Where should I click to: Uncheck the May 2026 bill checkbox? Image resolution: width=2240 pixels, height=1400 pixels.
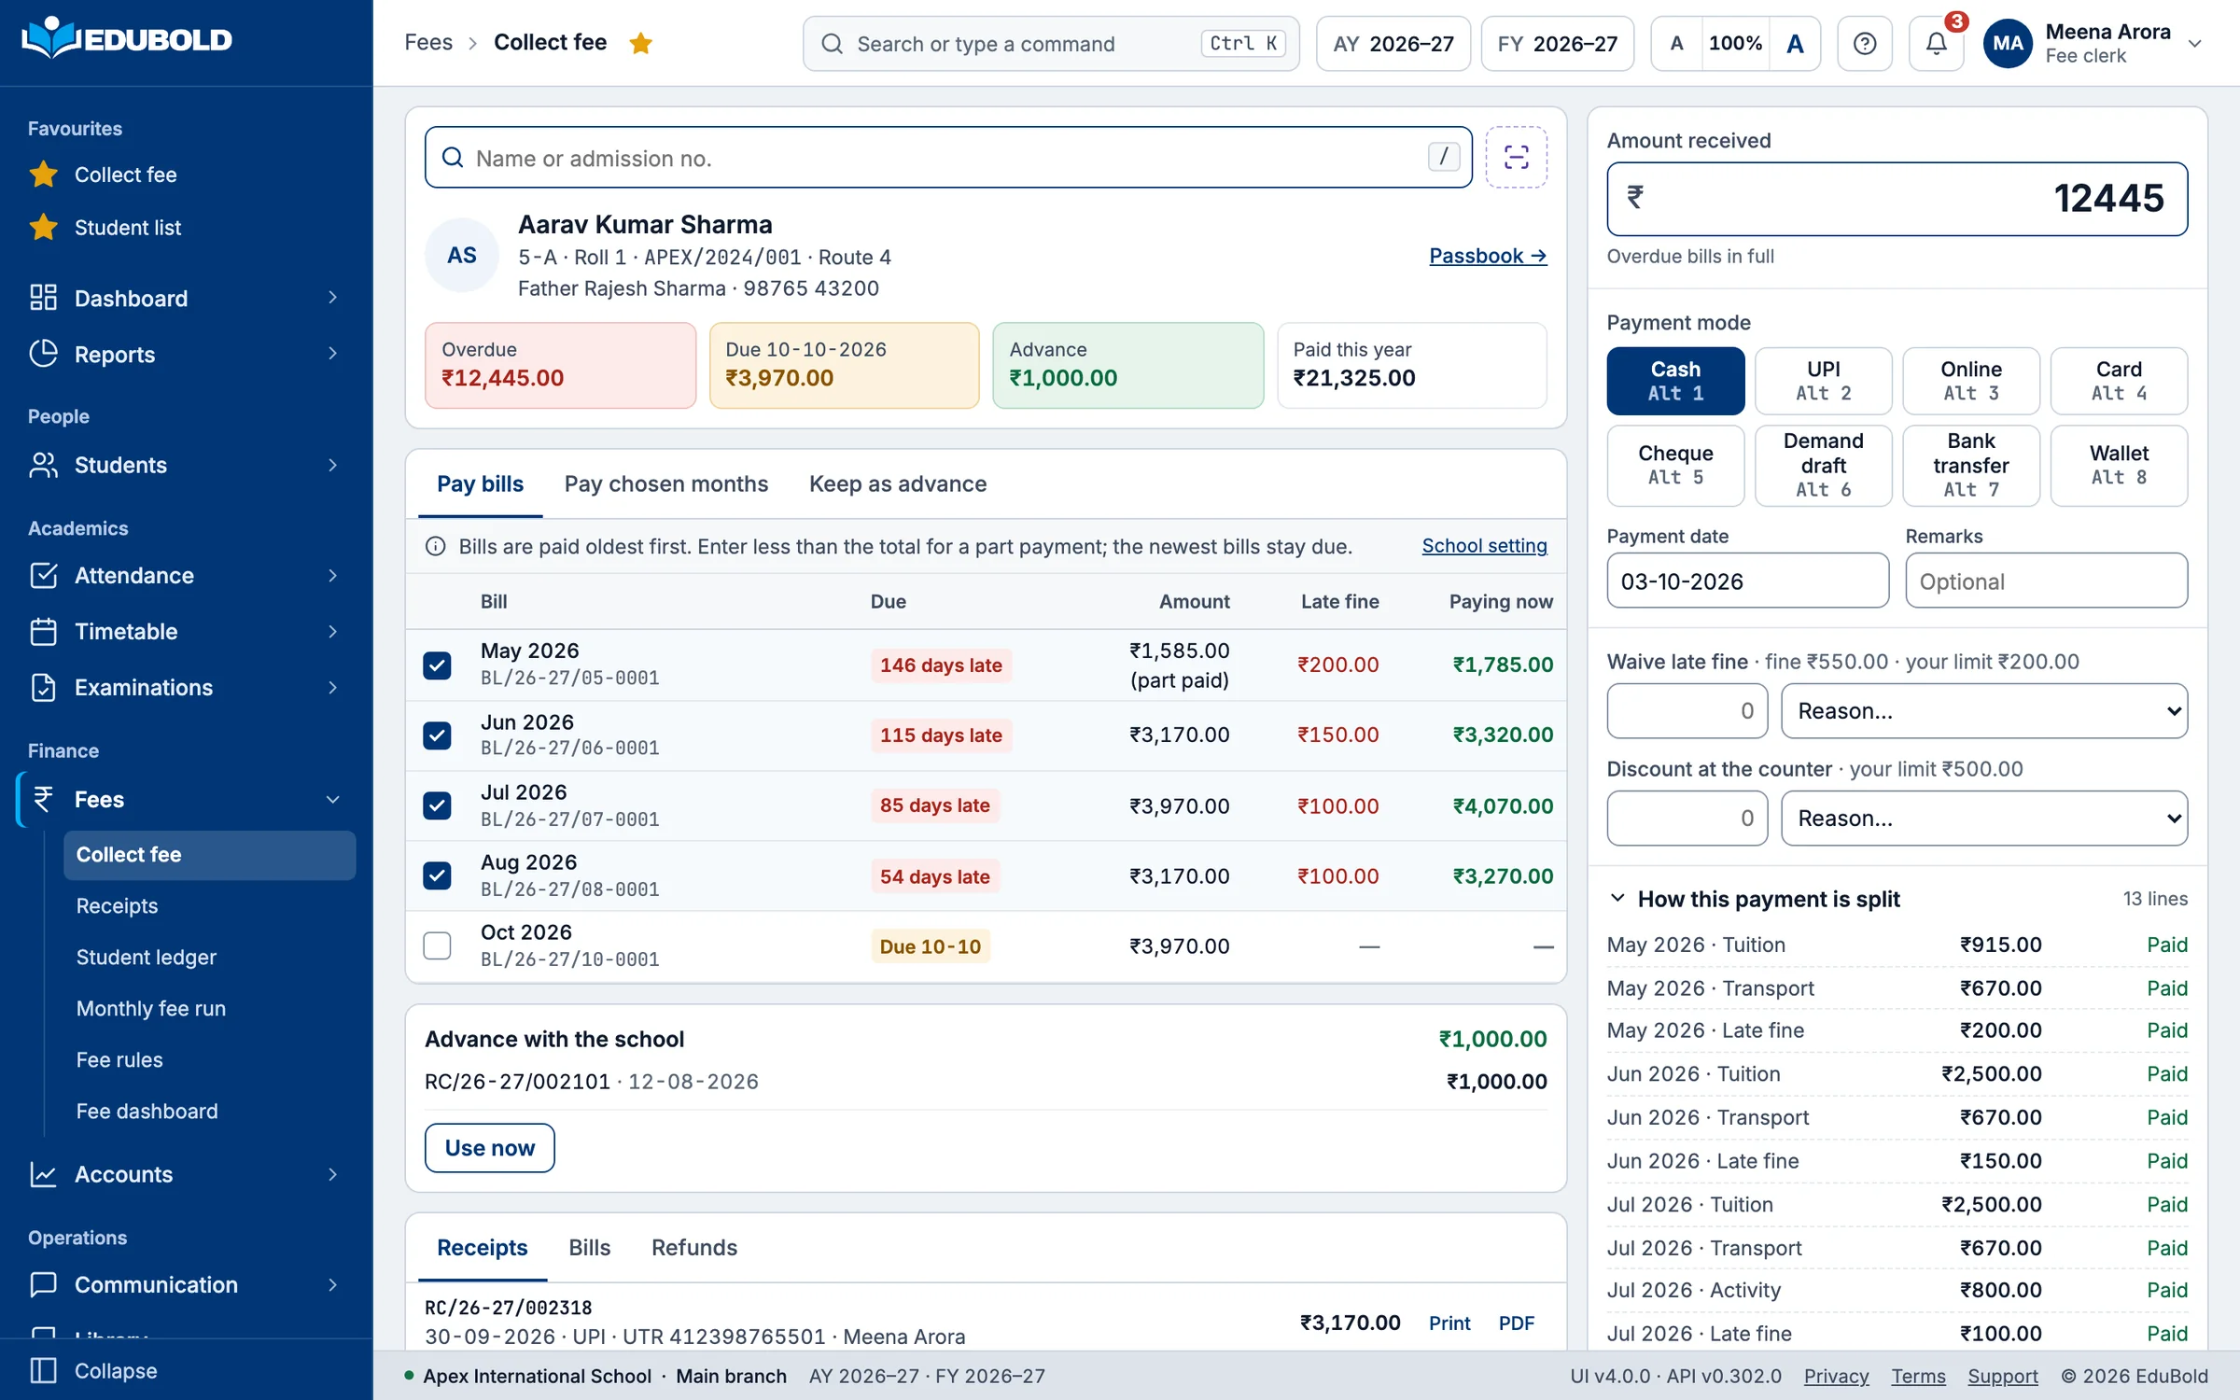[x=437, y=665]
